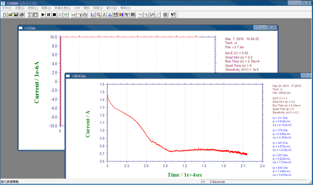
Task: Open the 窗口(W) menu
Action: pos(111,8)
